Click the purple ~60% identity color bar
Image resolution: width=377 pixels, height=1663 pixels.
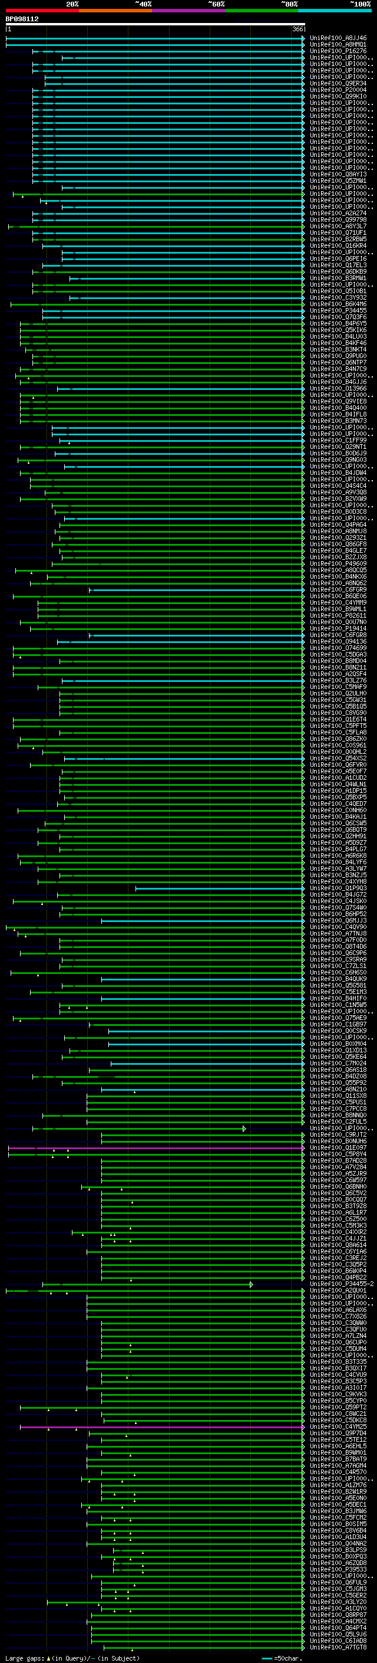[x=188, y=11]
